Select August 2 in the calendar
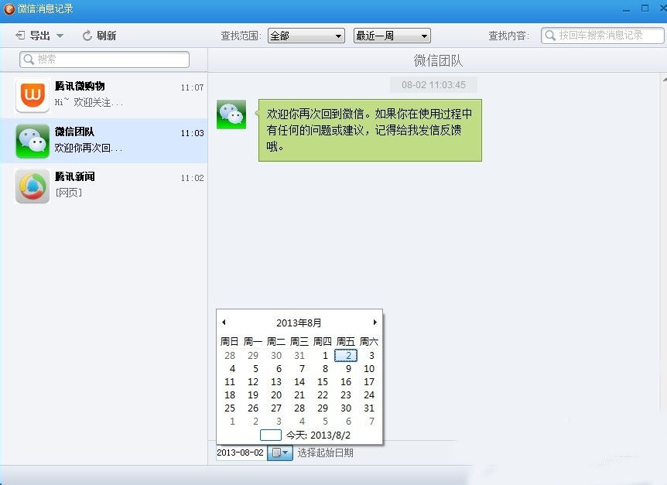The width and height of the screenshot is (667, 485). tap(346, 355)
